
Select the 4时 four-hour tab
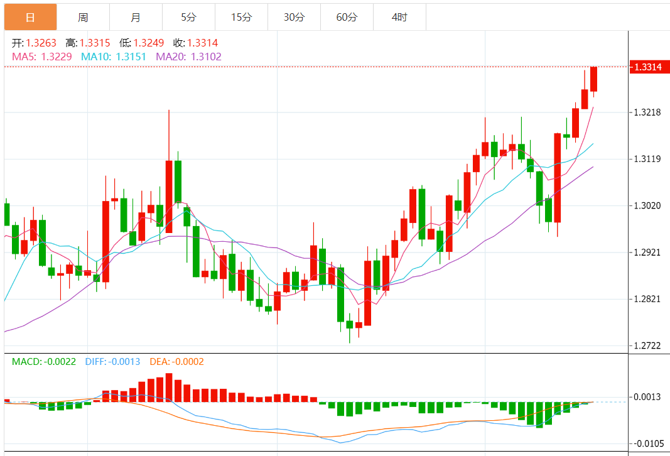[x=399, y=17]
